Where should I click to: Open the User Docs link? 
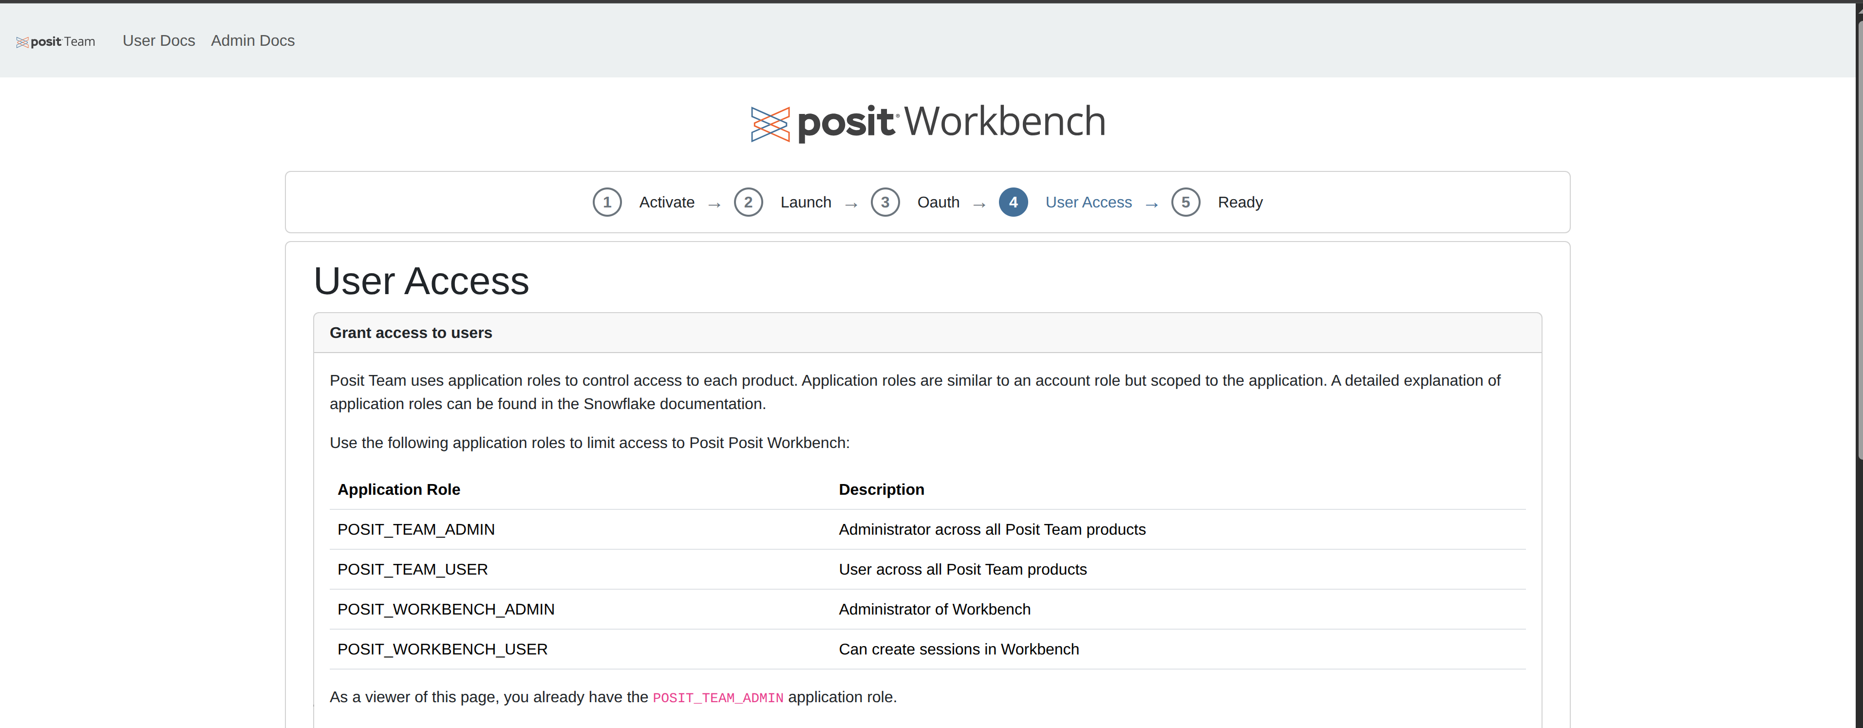(x=158, y=40)
